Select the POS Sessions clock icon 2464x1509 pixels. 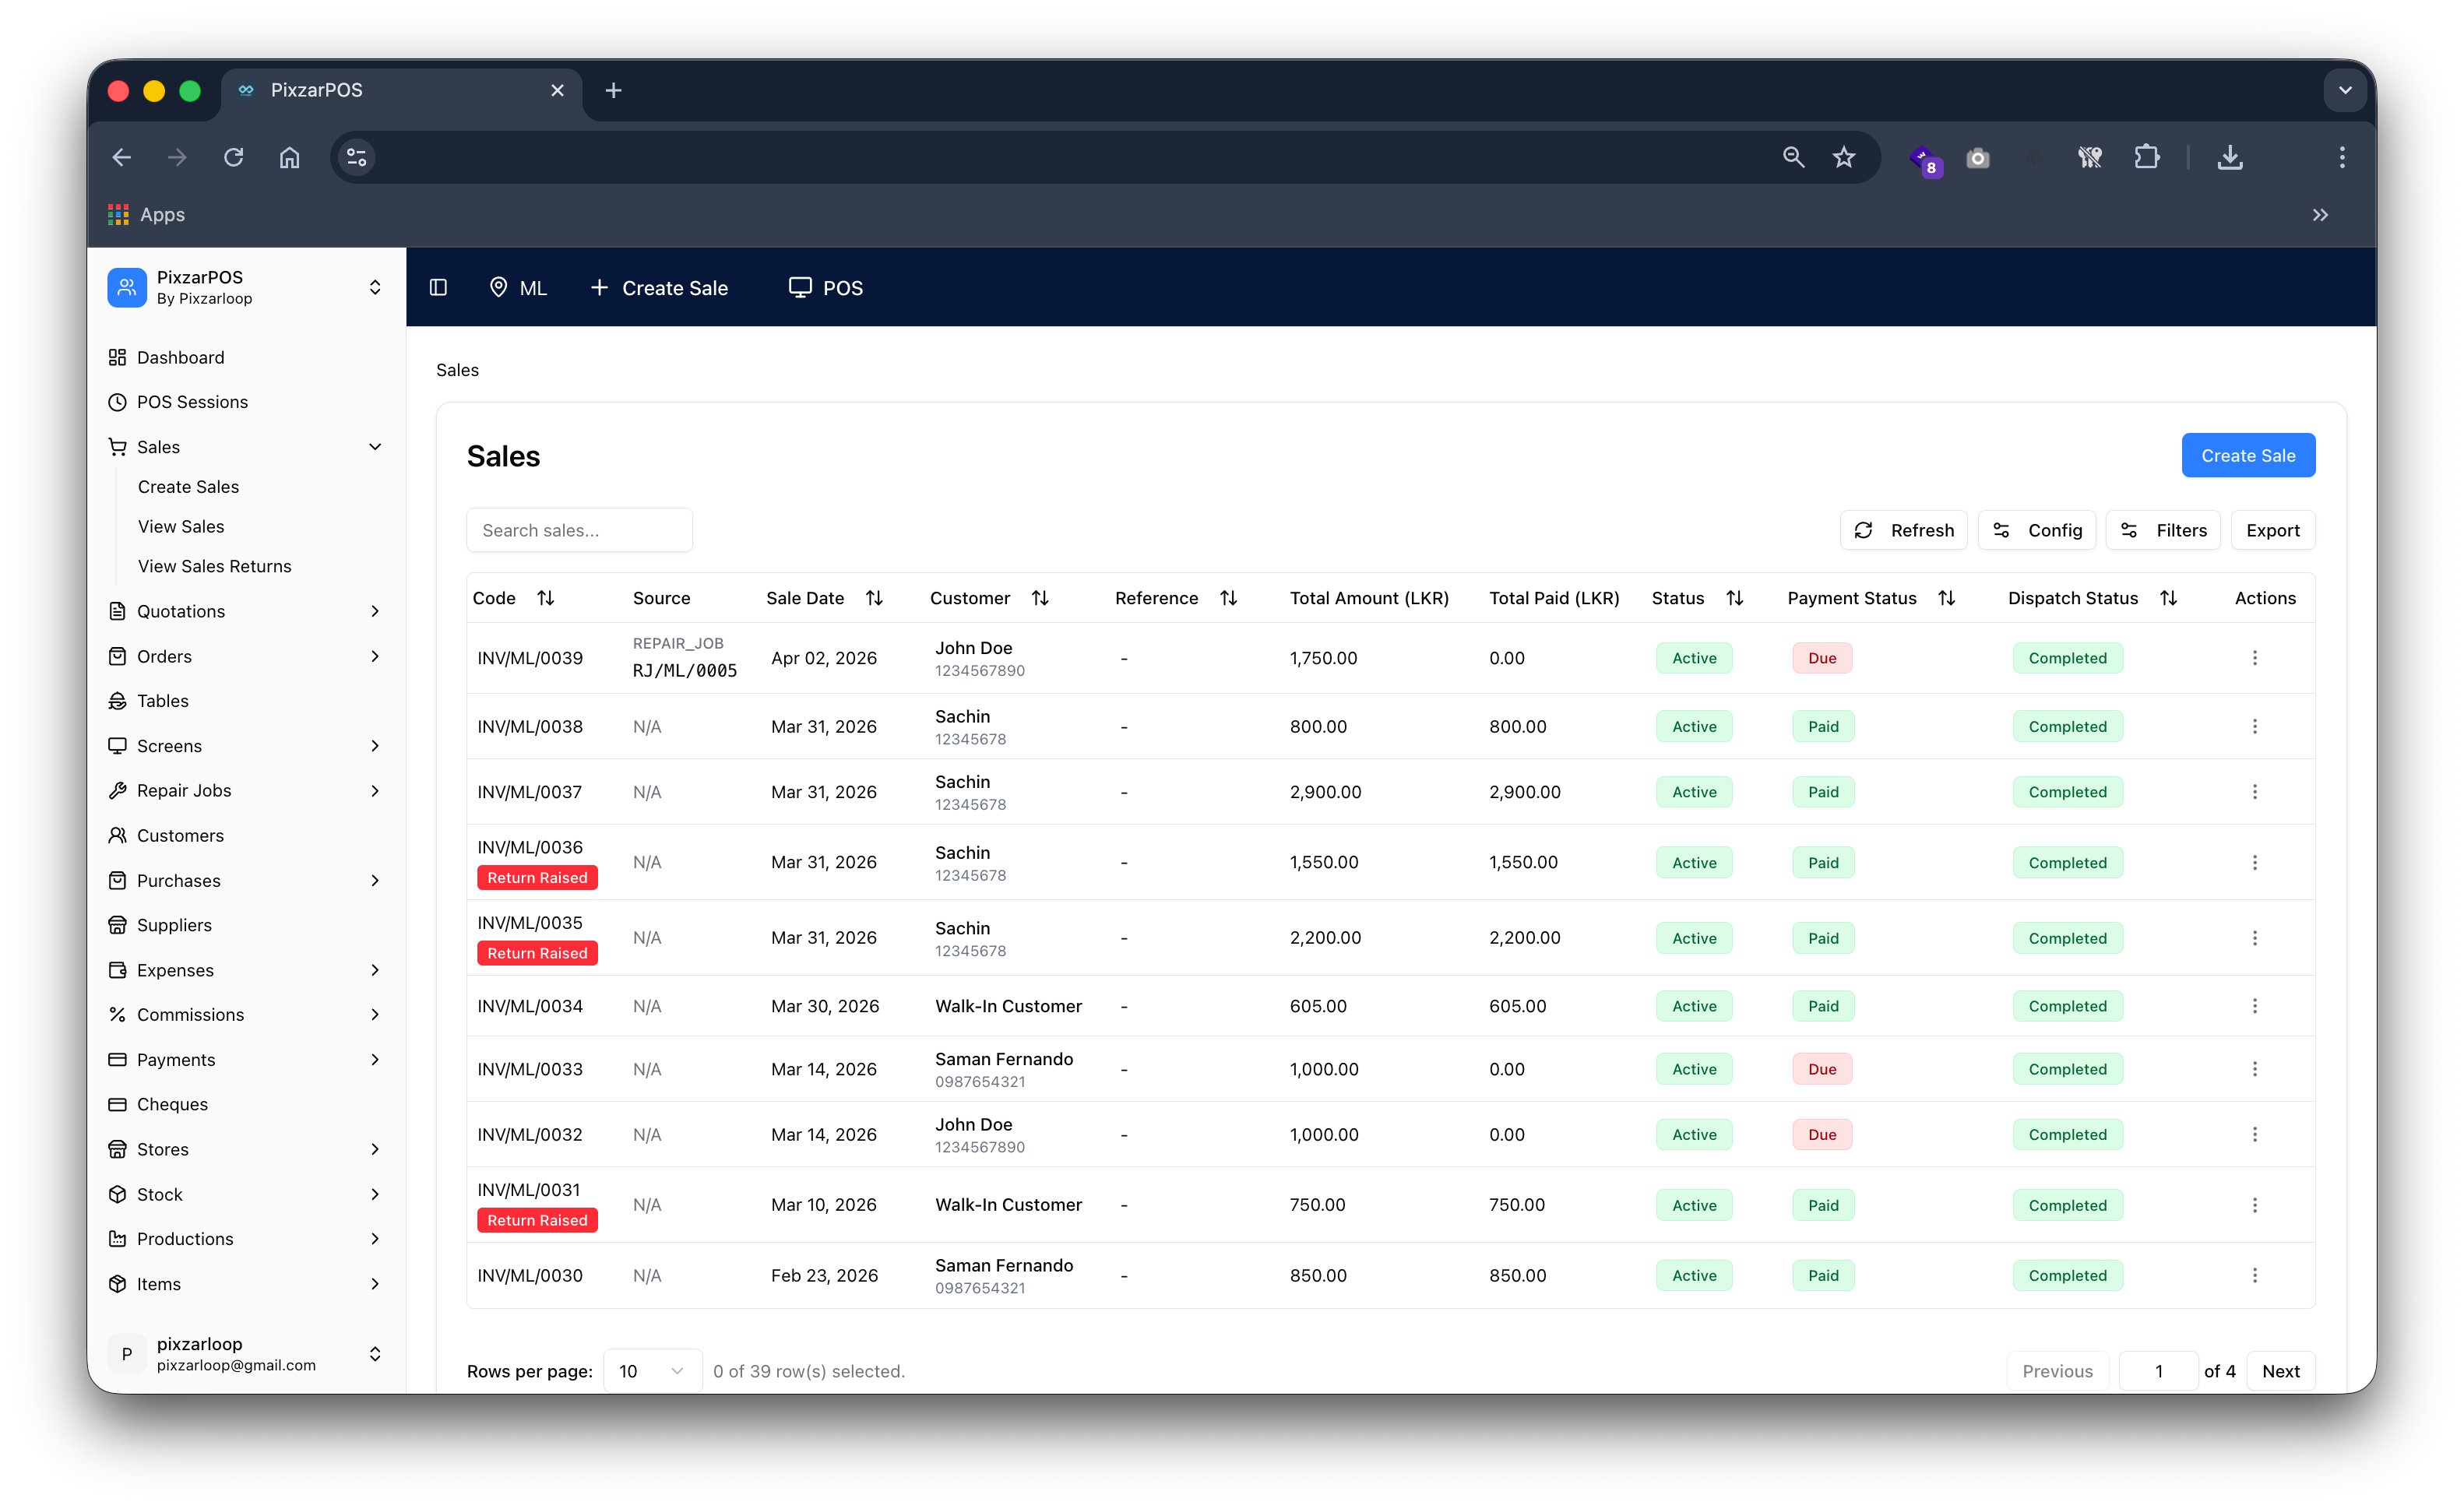point(118,402)
